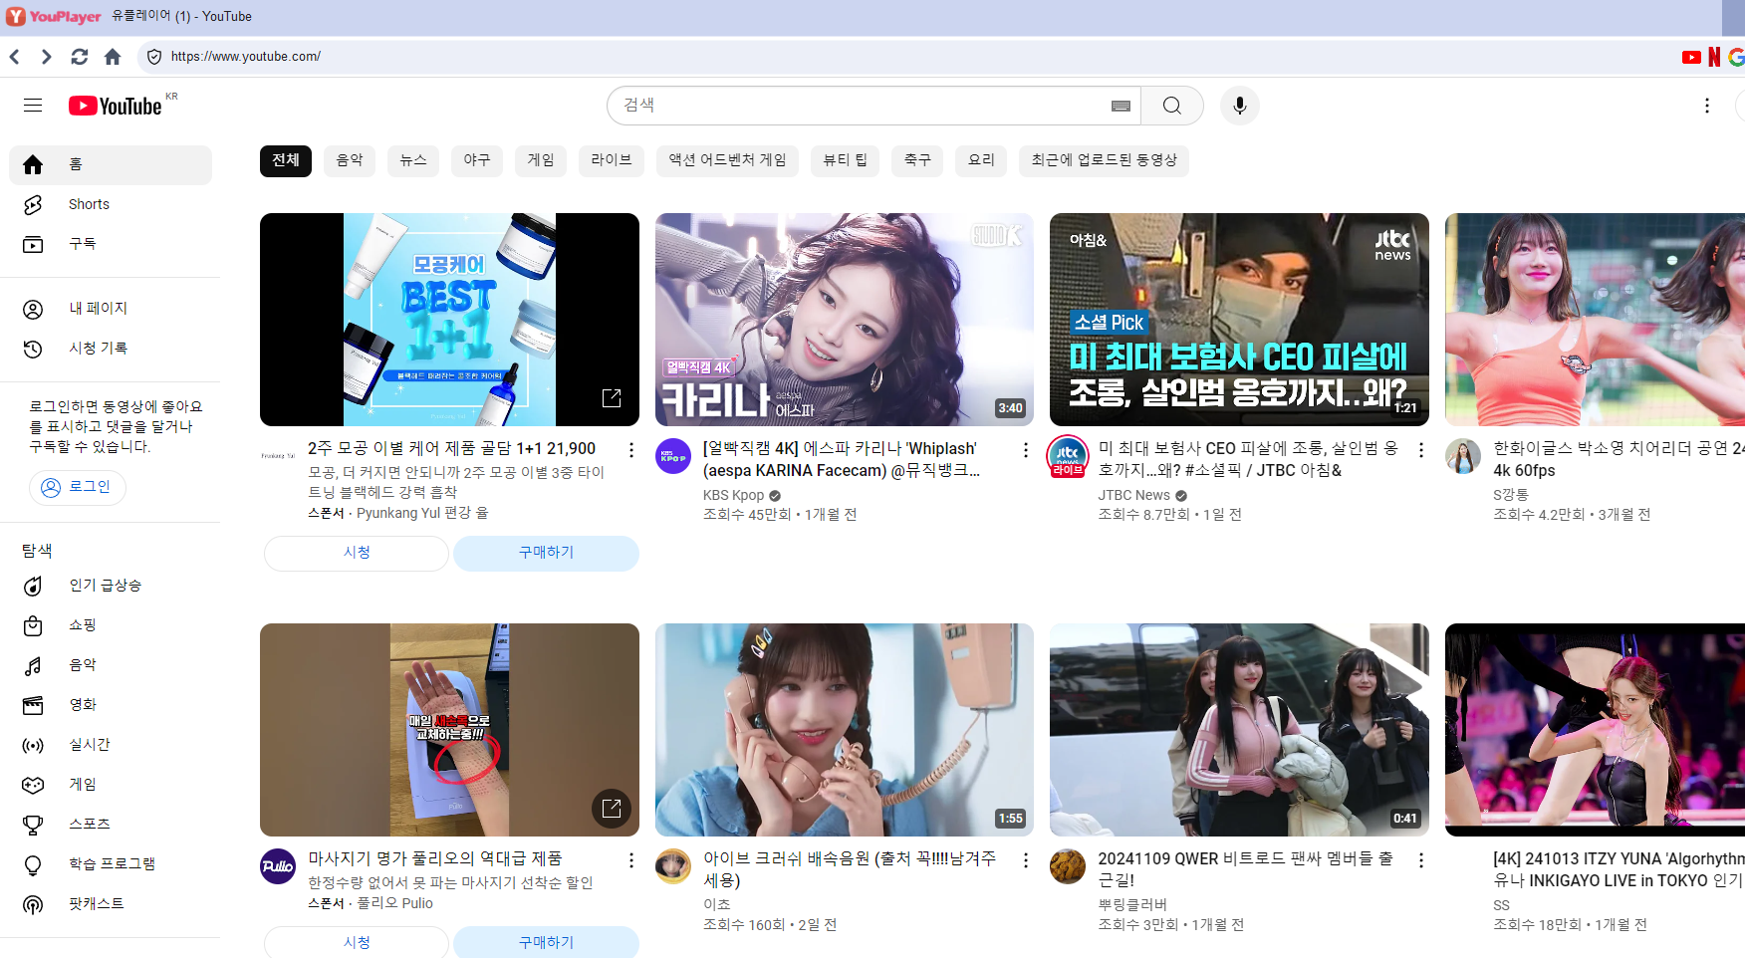Open the settings three-dot menu in header
Image resolution: width=1745 pixels, height=958 pixels.
[x=1707, y=106]
